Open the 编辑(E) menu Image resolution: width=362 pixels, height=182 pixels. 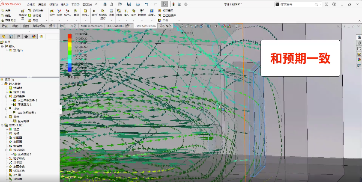coord(42,4)
